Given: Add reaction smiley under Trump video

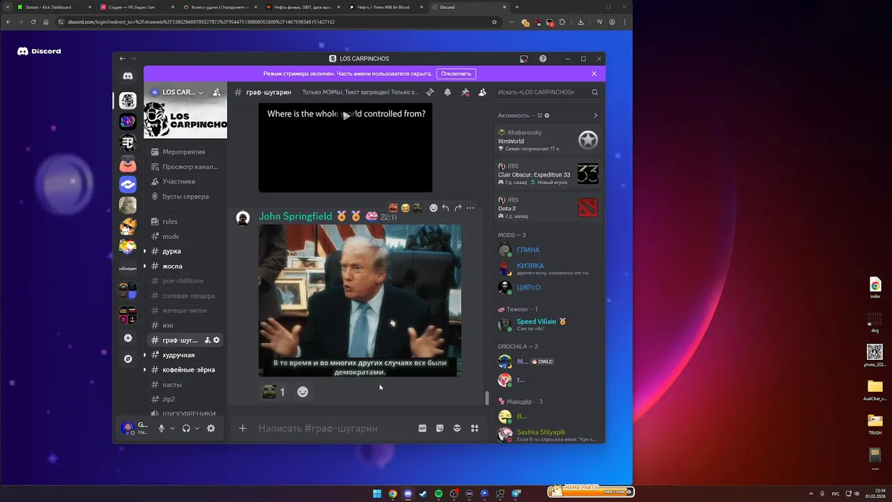Looking at the screenshot, I should [302, 392].
